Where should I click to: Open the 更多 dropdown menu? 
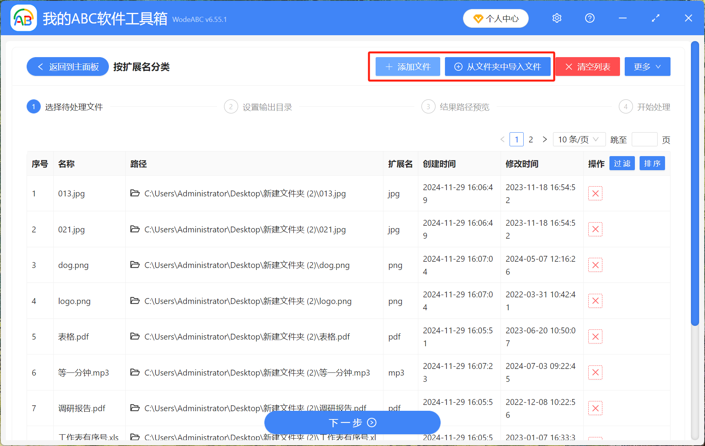coord(647,67)
